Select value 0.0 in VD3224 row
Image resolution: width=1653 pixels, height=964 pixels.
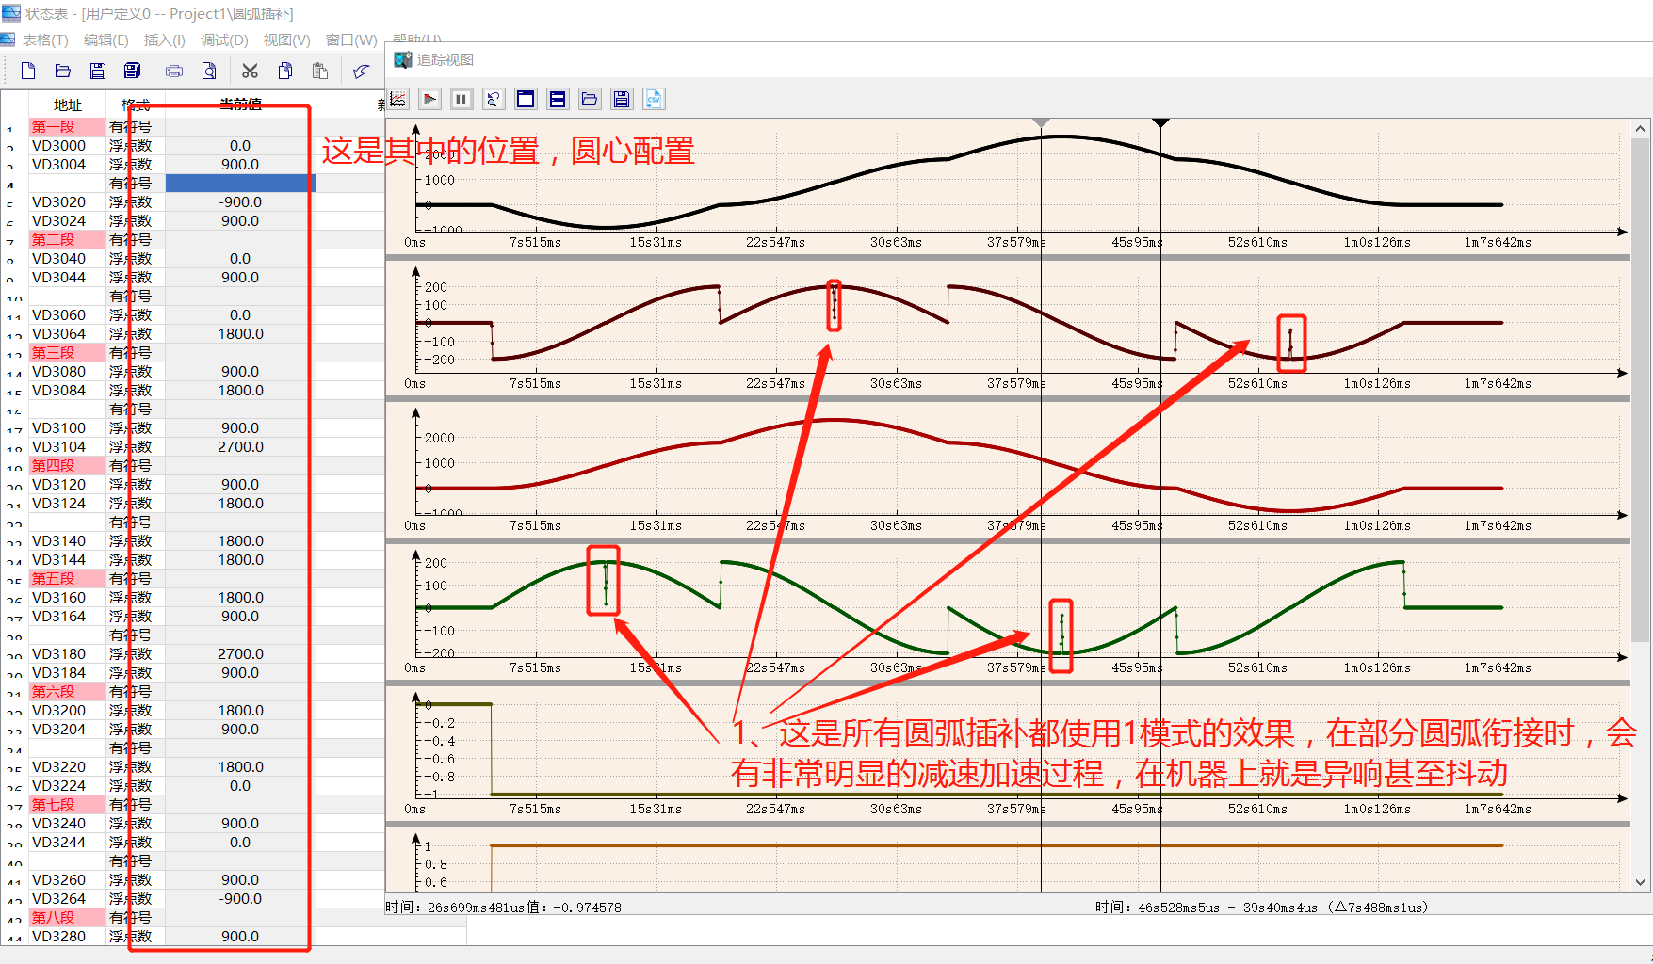(240, 785)
